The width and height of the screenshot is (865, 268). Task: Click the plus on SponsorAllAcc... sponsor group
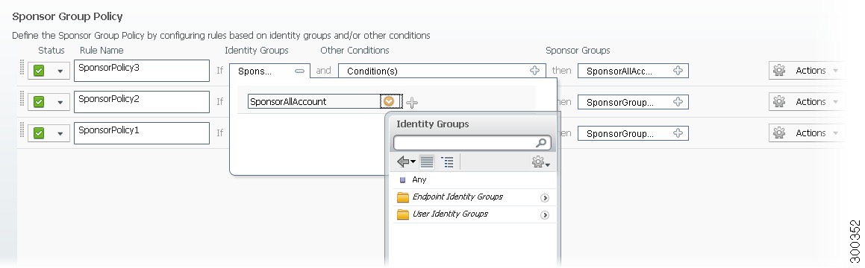[x=678, y=71]
